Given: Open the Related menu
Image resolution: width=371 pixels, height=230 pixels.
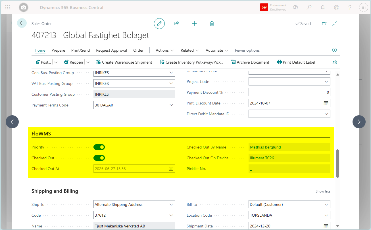Looking at the screenshot, I should [x=189, y=50].
